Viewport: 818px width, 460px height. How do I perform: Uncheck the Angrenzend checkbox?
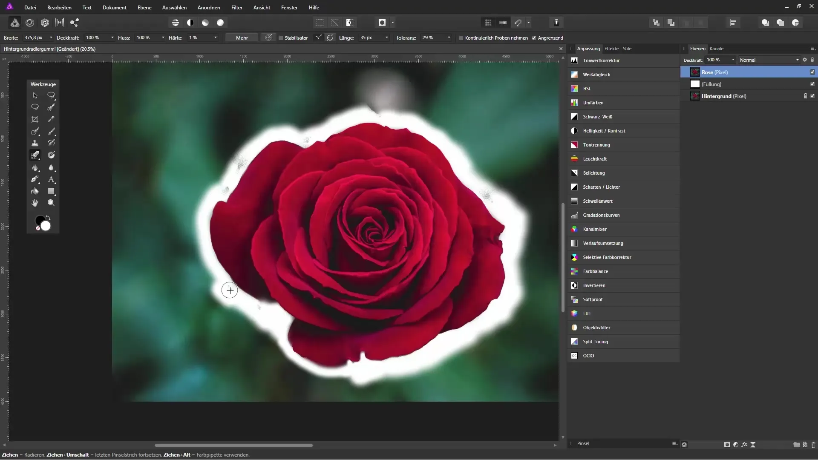point(534,38)
